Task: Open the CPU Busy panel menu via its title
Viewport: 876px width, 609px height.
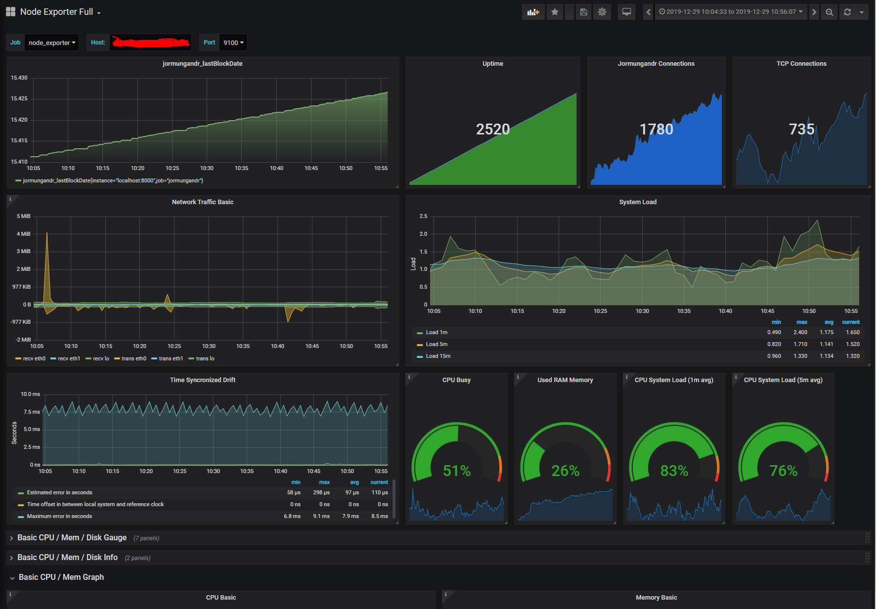Action: coord(455,380)
